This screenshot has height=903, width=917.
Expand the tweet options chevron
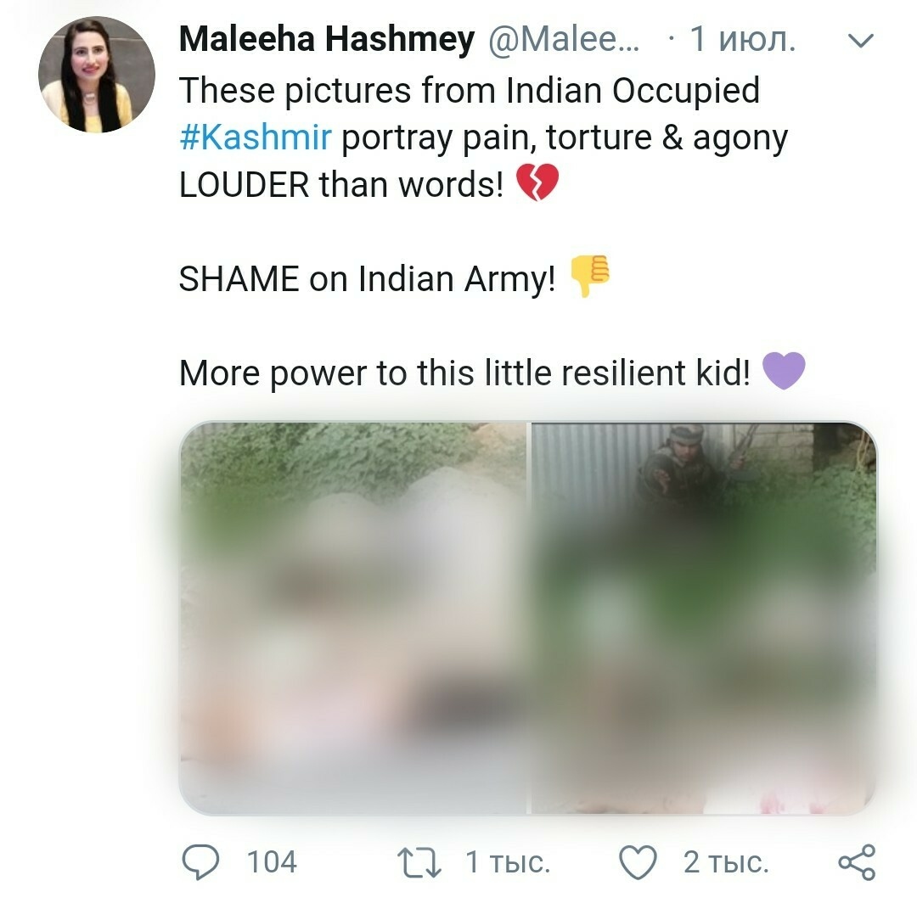pos(860,41)
